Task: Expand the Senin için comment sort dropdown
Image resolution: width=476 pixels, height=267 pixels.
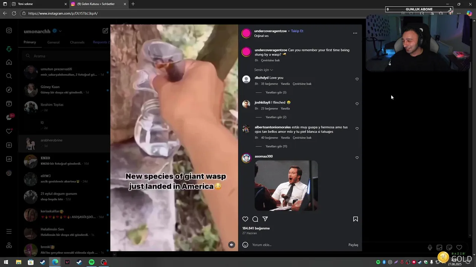Action: pos(264,70)
